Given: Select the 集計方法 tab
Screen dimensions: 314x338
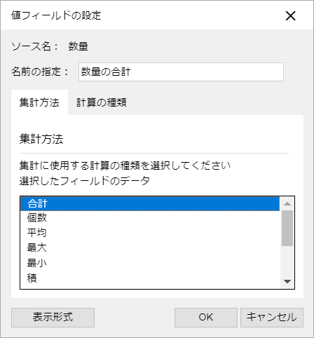Looking at the screenshot, I should [39, 102].
